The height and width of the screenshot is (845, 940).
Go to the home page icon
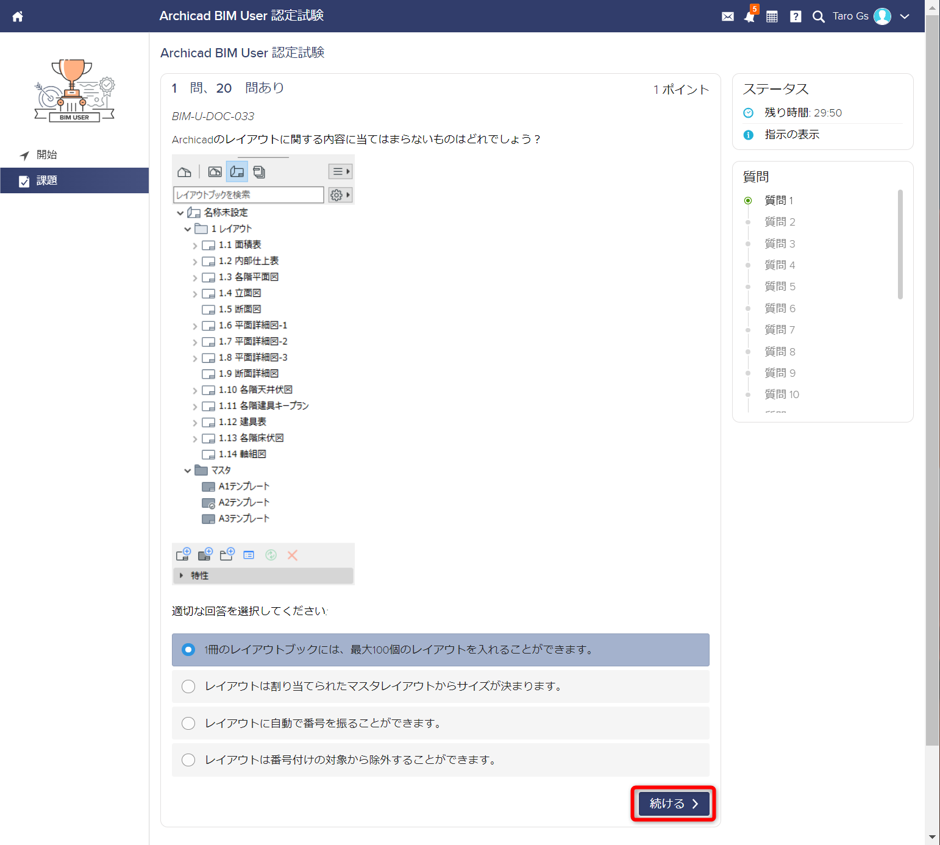pyautogui.click(x=18, y=16)
